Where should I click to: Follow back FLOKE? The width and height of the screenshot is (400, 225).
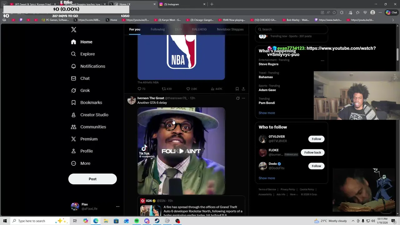(312, 152)
